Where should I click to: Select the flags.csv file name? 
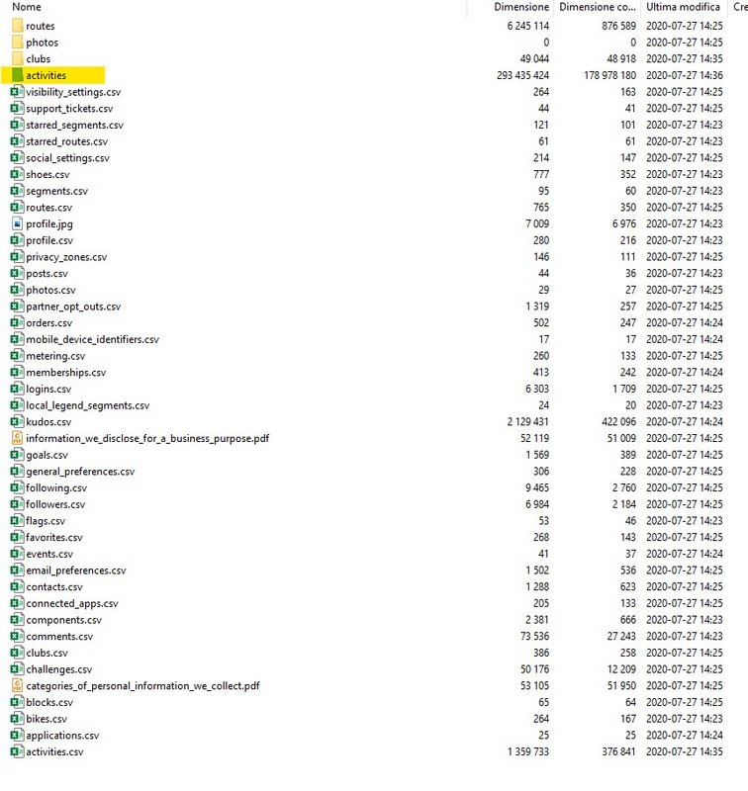(46, 521)
